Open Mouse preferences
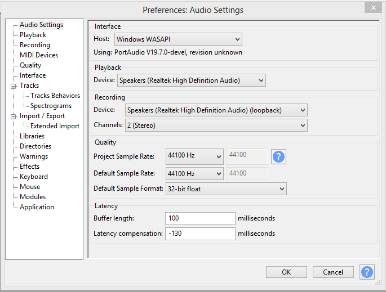Viewport: 386px width, 292px height. pos(30,187)
